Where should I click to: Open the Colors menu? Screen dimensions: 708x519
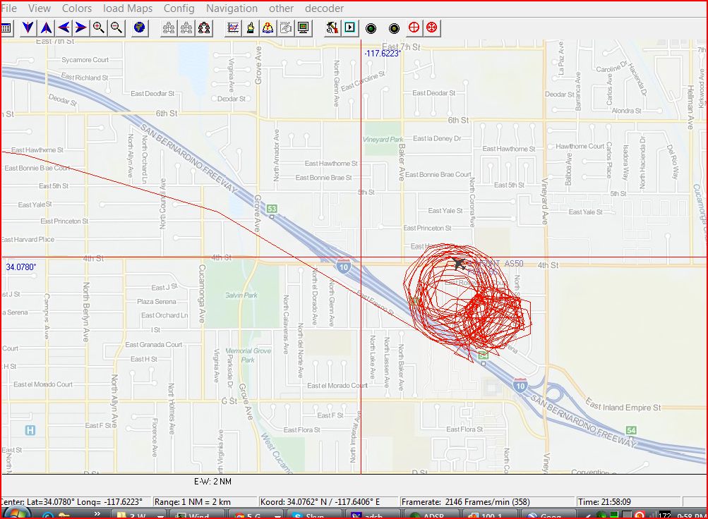77,8
